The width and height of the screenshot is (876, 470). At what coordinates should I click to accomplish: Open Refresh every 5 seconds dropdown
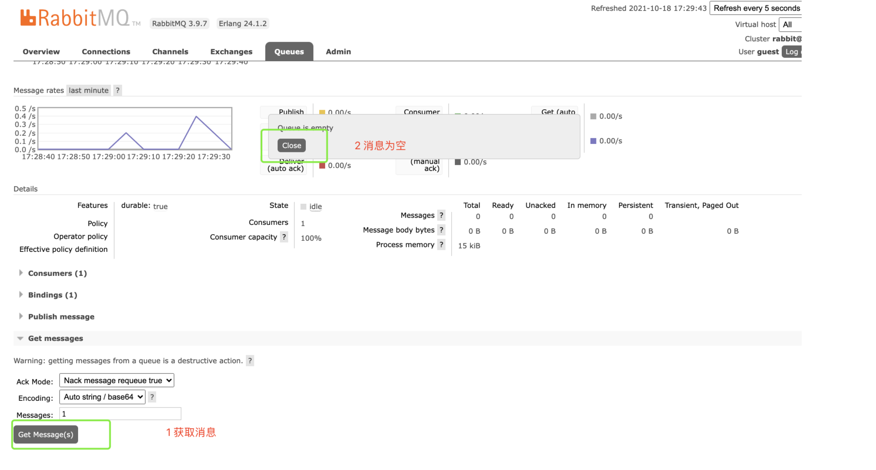pos(756,8)
